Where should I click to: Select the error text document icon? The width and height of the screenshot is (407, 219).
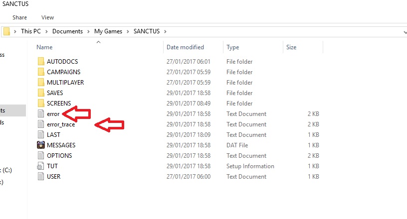click(41, 114)
